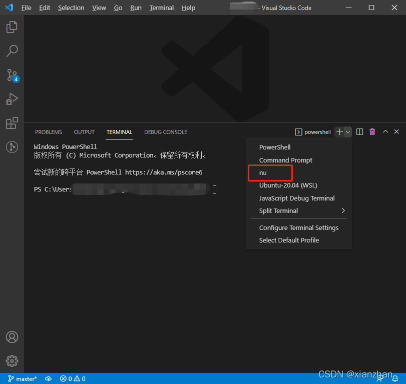Open the Go menu
406x384 pixels.
pyautogui.click(x=118, y=8)
